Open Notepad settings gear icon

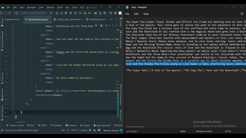point(242,14)
